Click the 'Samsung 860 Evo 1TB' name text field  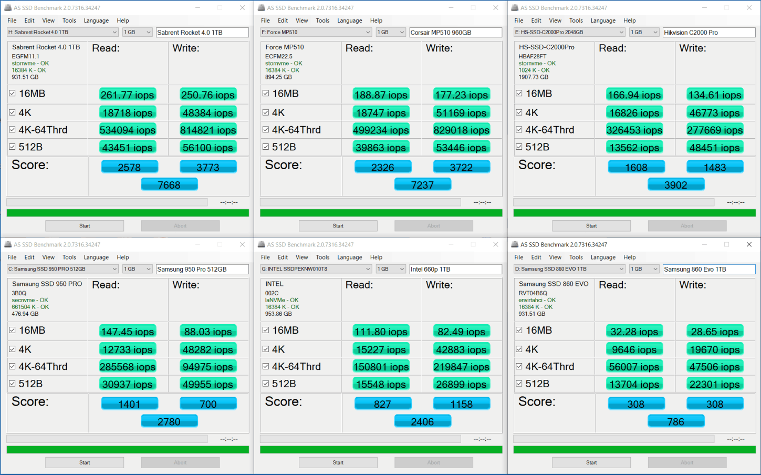tap(709, 269)
